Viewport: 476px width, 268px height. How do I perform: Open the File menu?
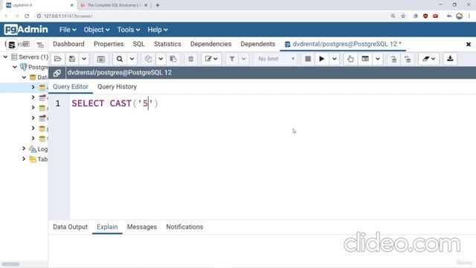pos(68,30)
